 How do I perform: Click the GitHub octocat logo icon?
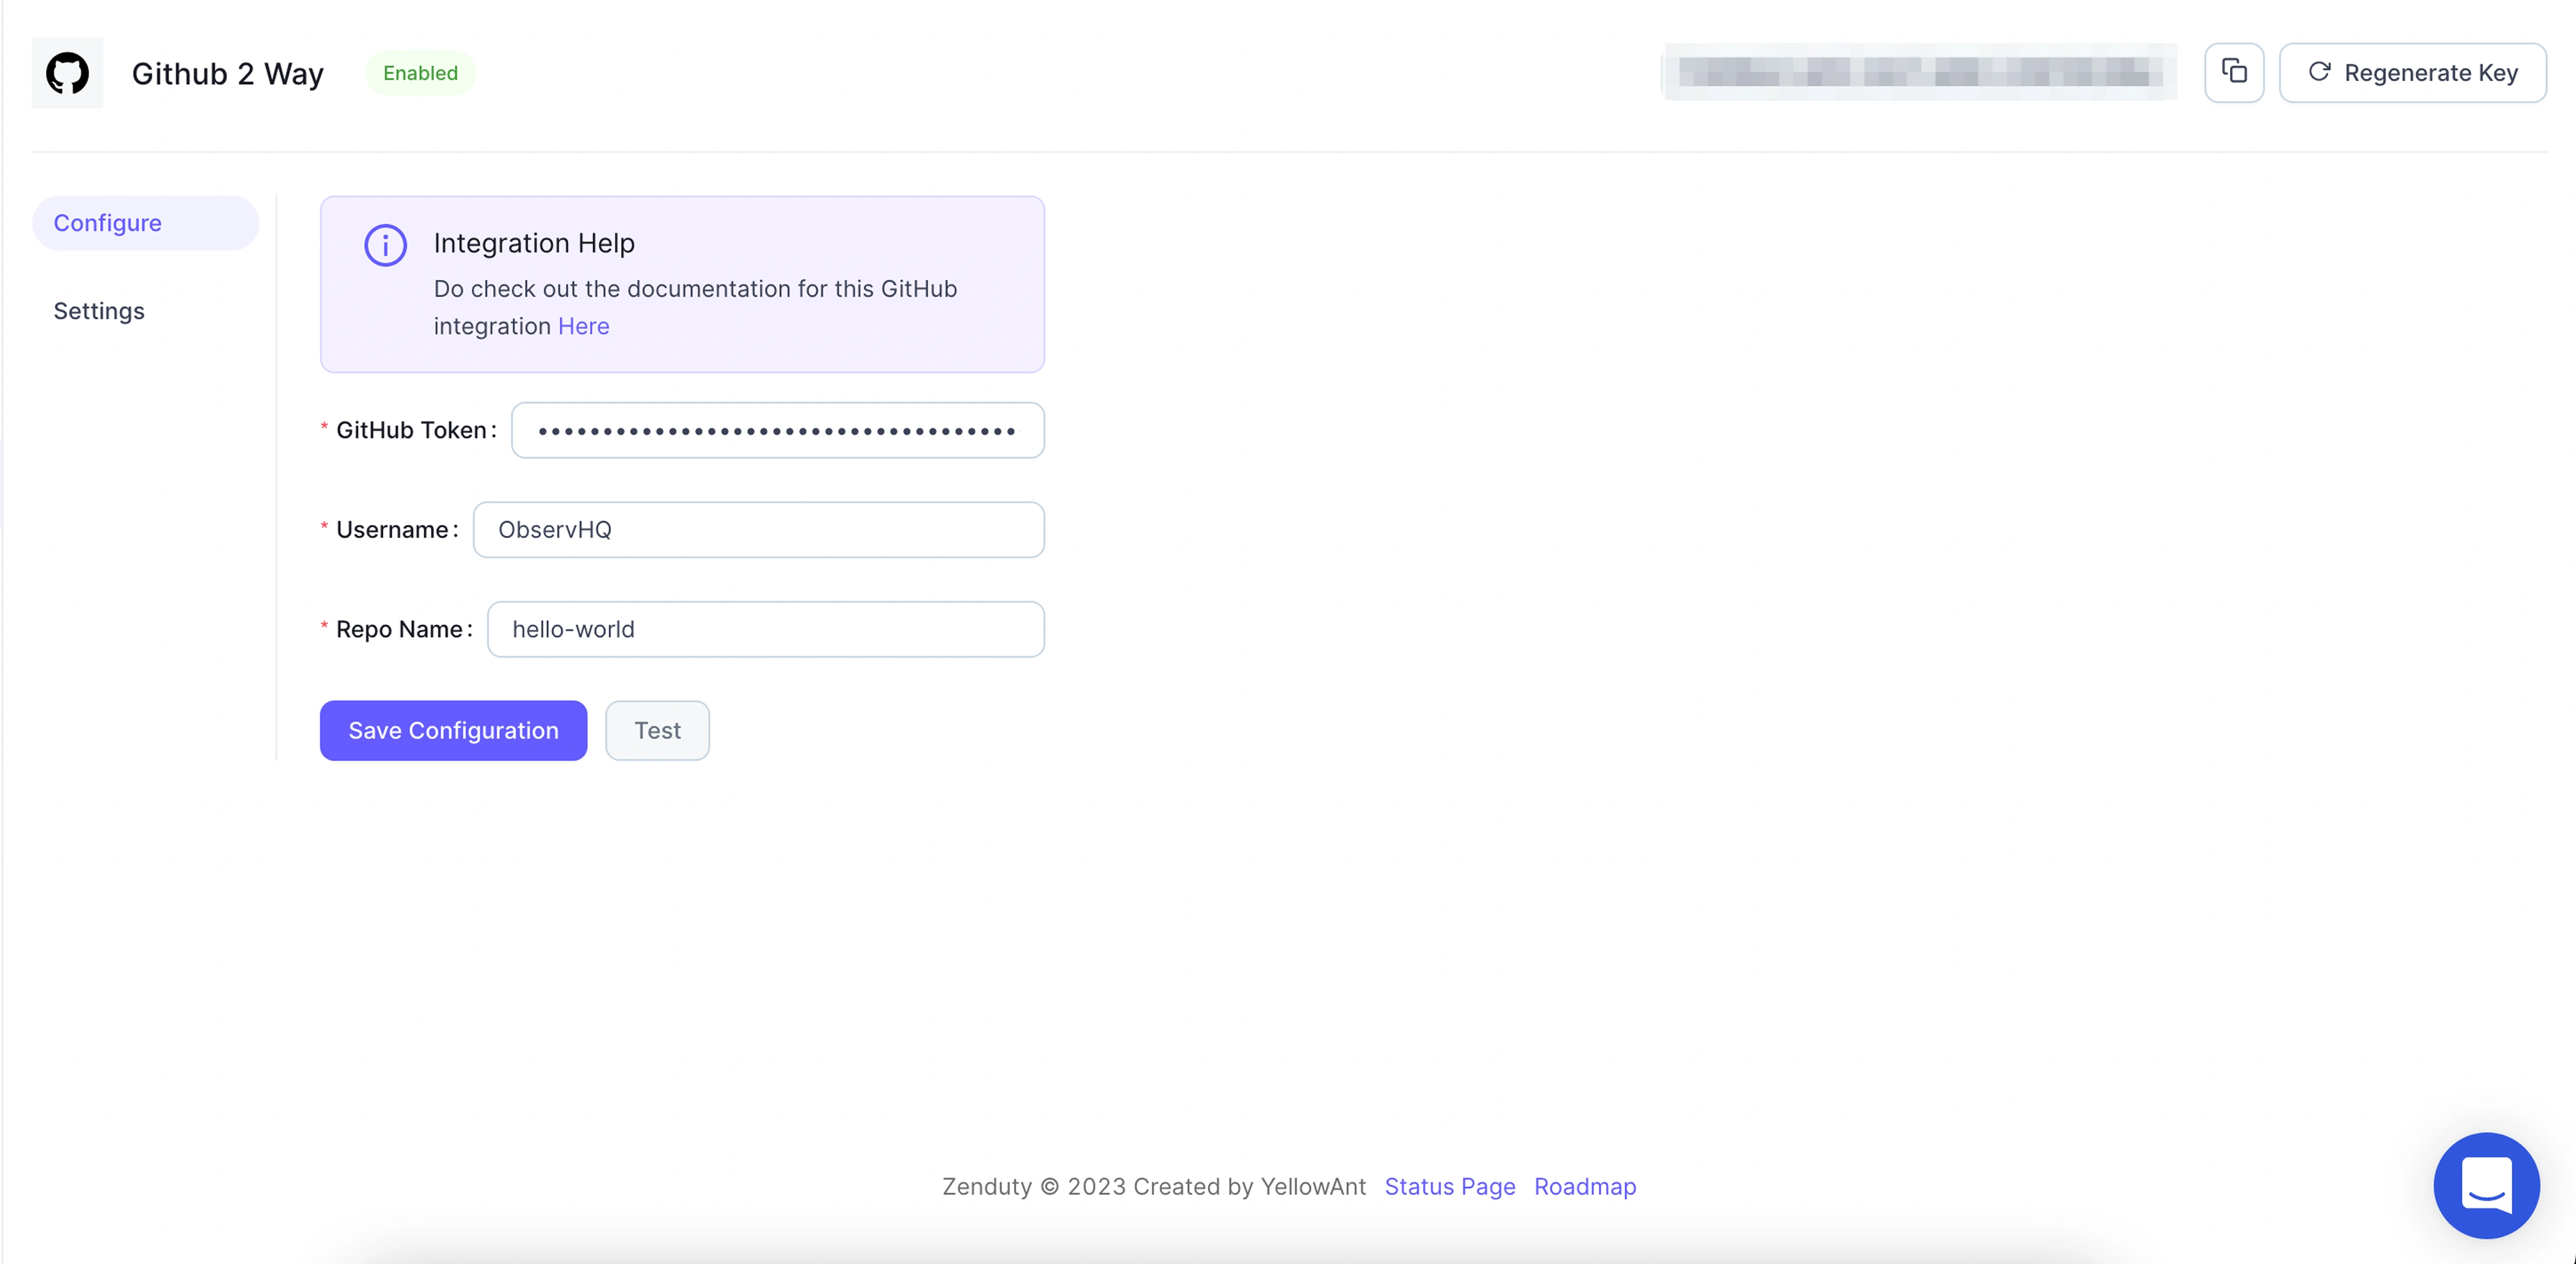tap(67, 73)
